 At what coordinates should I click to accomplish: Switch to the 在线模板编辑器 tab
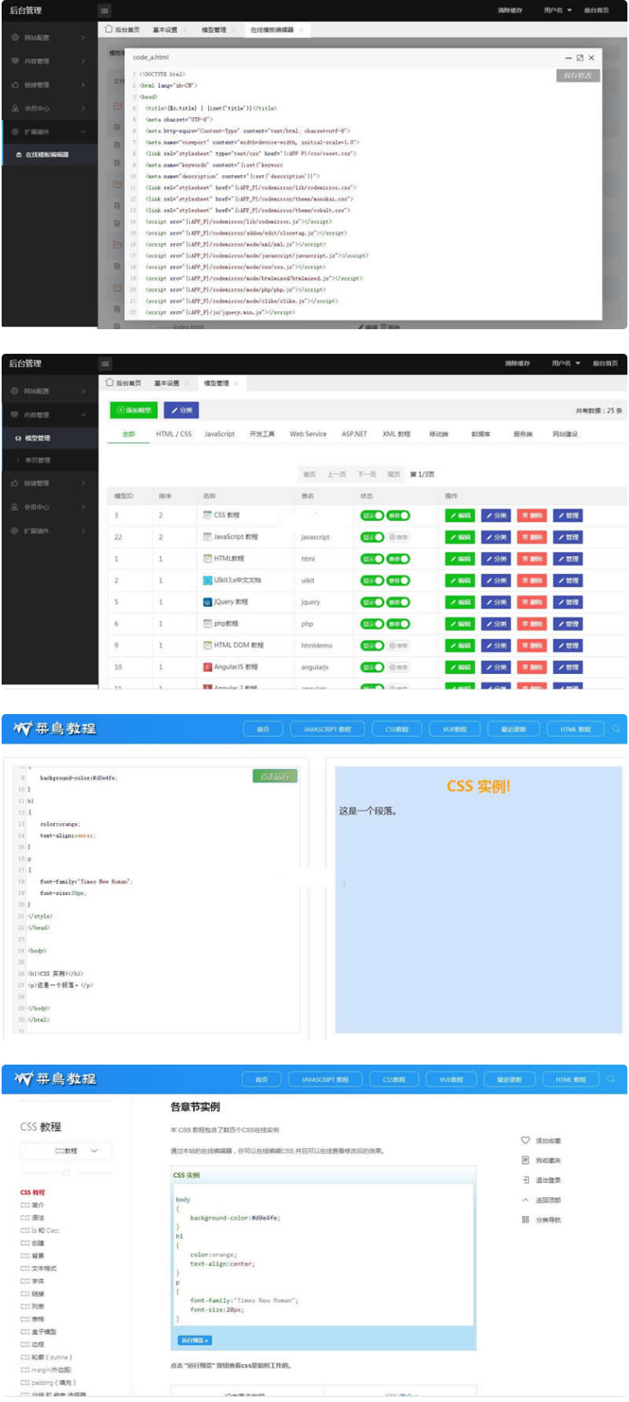[271, 30]
